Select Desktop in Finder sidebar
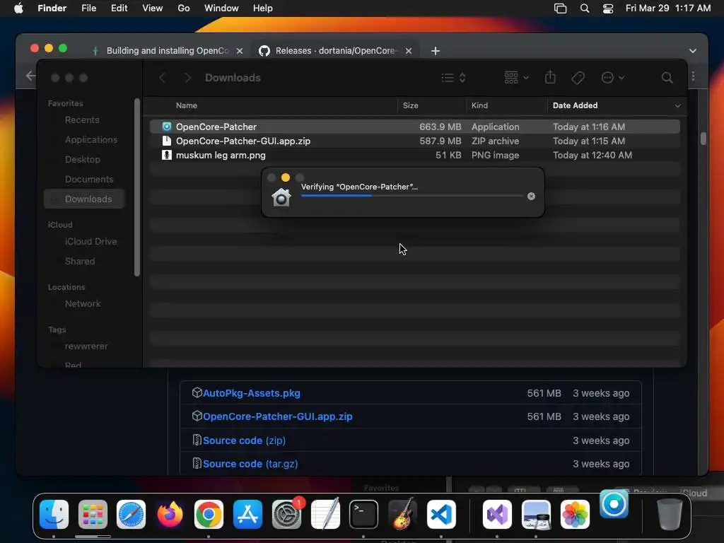 (x=83, y=159)
